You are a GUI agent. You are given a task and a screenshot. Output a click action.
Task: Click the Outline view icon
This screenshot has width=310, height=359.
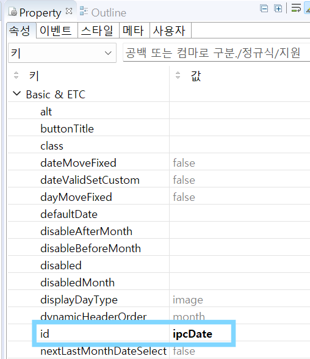(84, 11)
